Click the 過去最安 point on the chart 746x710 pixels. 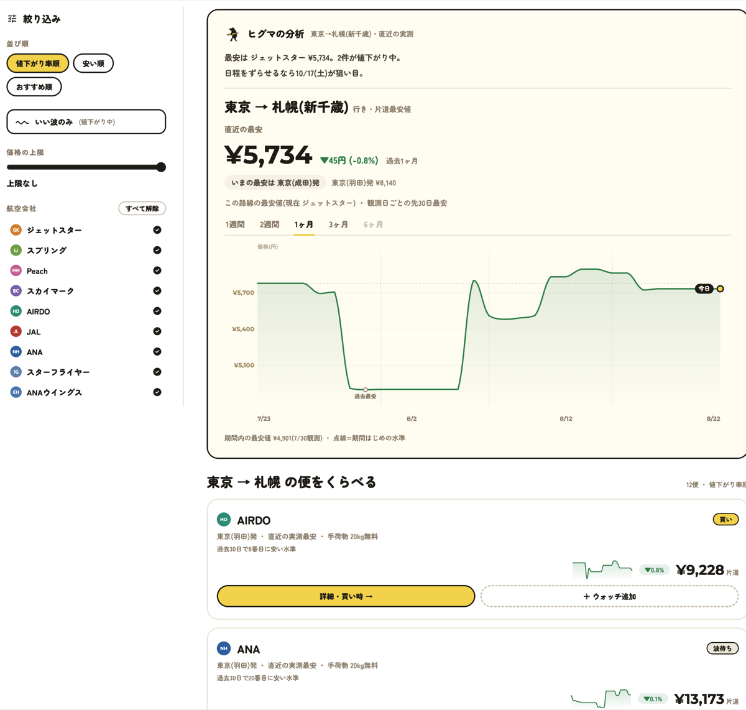coord(366,390)
